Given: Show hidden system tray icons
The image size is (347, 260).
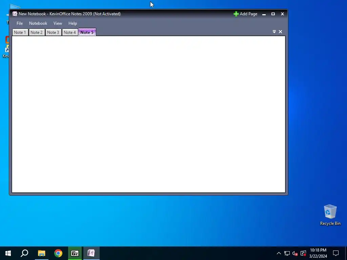Looking at the screenshot, I should (x=279, y=253).
